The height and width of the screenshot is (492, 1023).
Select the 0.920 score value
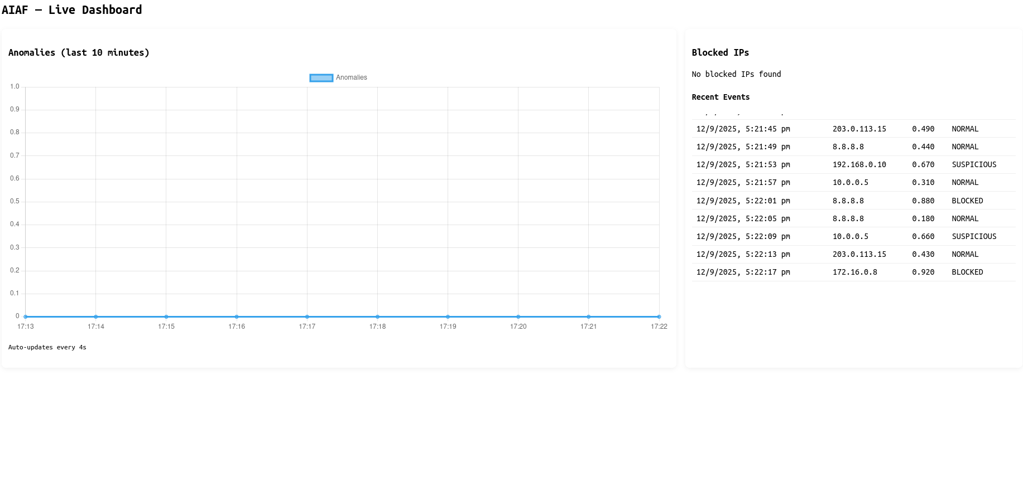point(923,272)
